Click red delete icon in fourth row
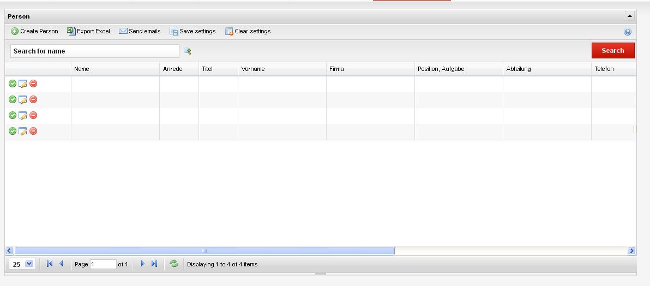 click(x=33, y=131)
